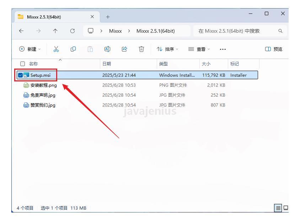Select the Setup.msi file name
300x221 pixels.
[41, 75]
